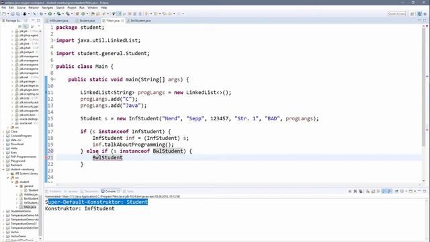
Task: Minimize the Console view
Action: point(419,191)
